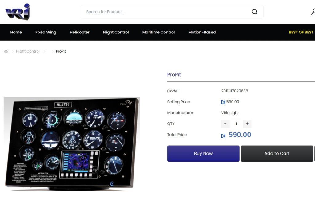Click the ProPit product image
315x224 pixels.
point(72,143)
